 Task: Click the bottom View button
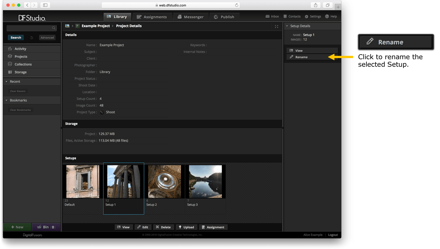pos(124,227)
